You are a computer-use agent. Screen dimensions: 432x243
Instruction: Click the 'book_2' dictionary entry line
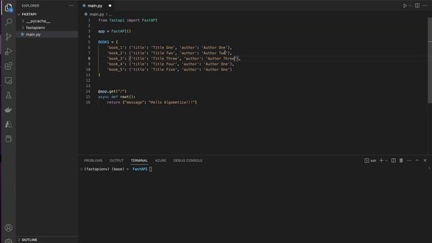pos(169,53)
